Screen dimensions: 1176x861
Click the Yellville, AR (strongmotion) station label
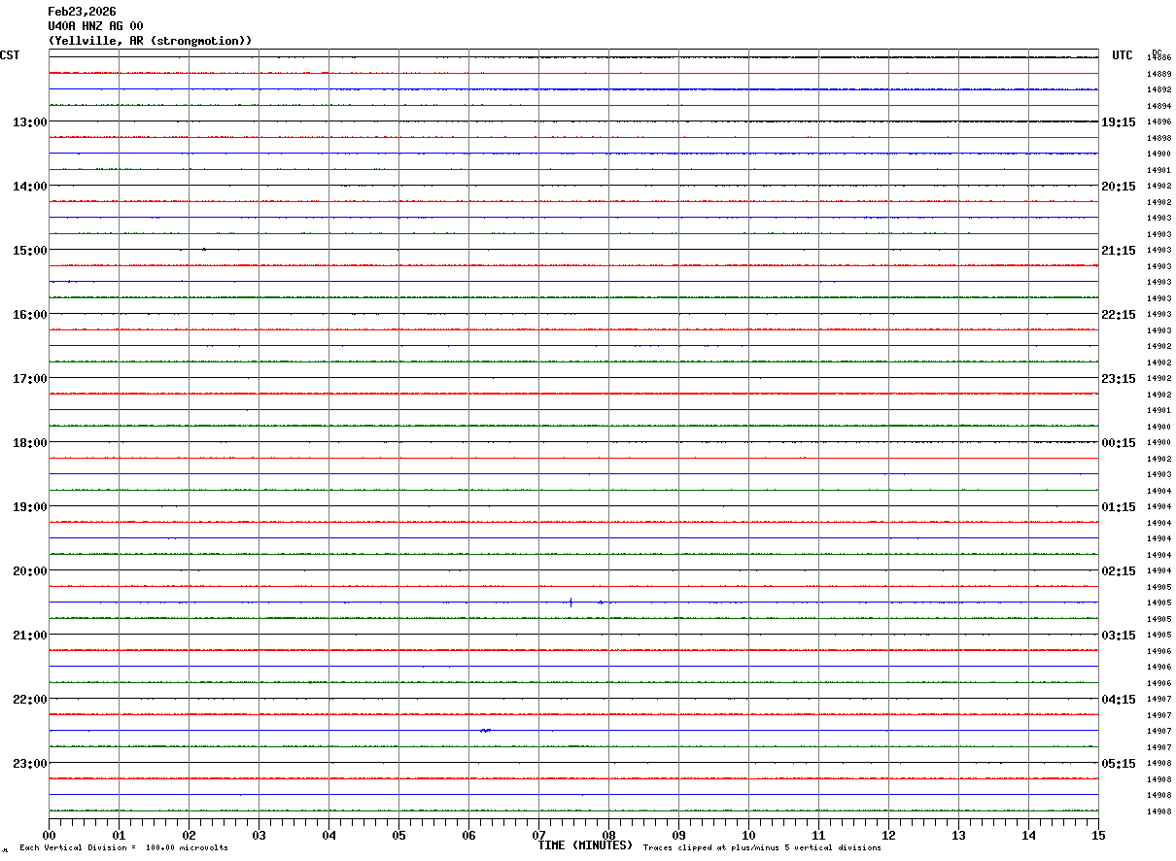150,41
